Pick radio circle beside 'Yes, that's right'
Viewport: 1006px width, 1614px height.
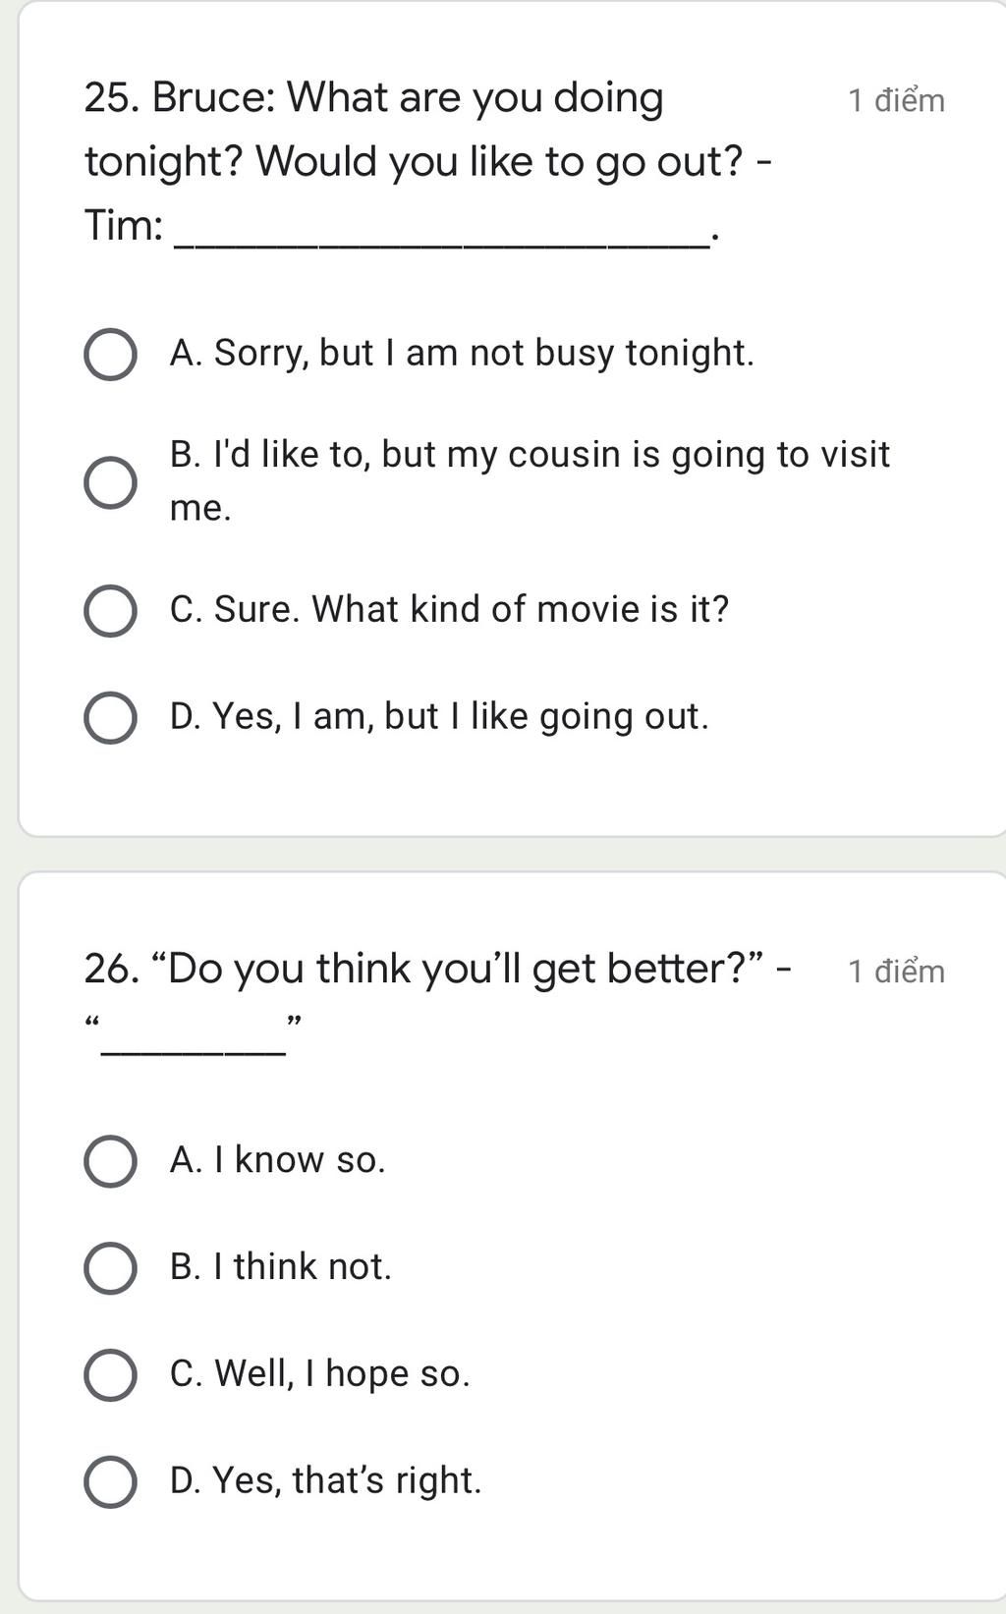[x=110, y=1481]
